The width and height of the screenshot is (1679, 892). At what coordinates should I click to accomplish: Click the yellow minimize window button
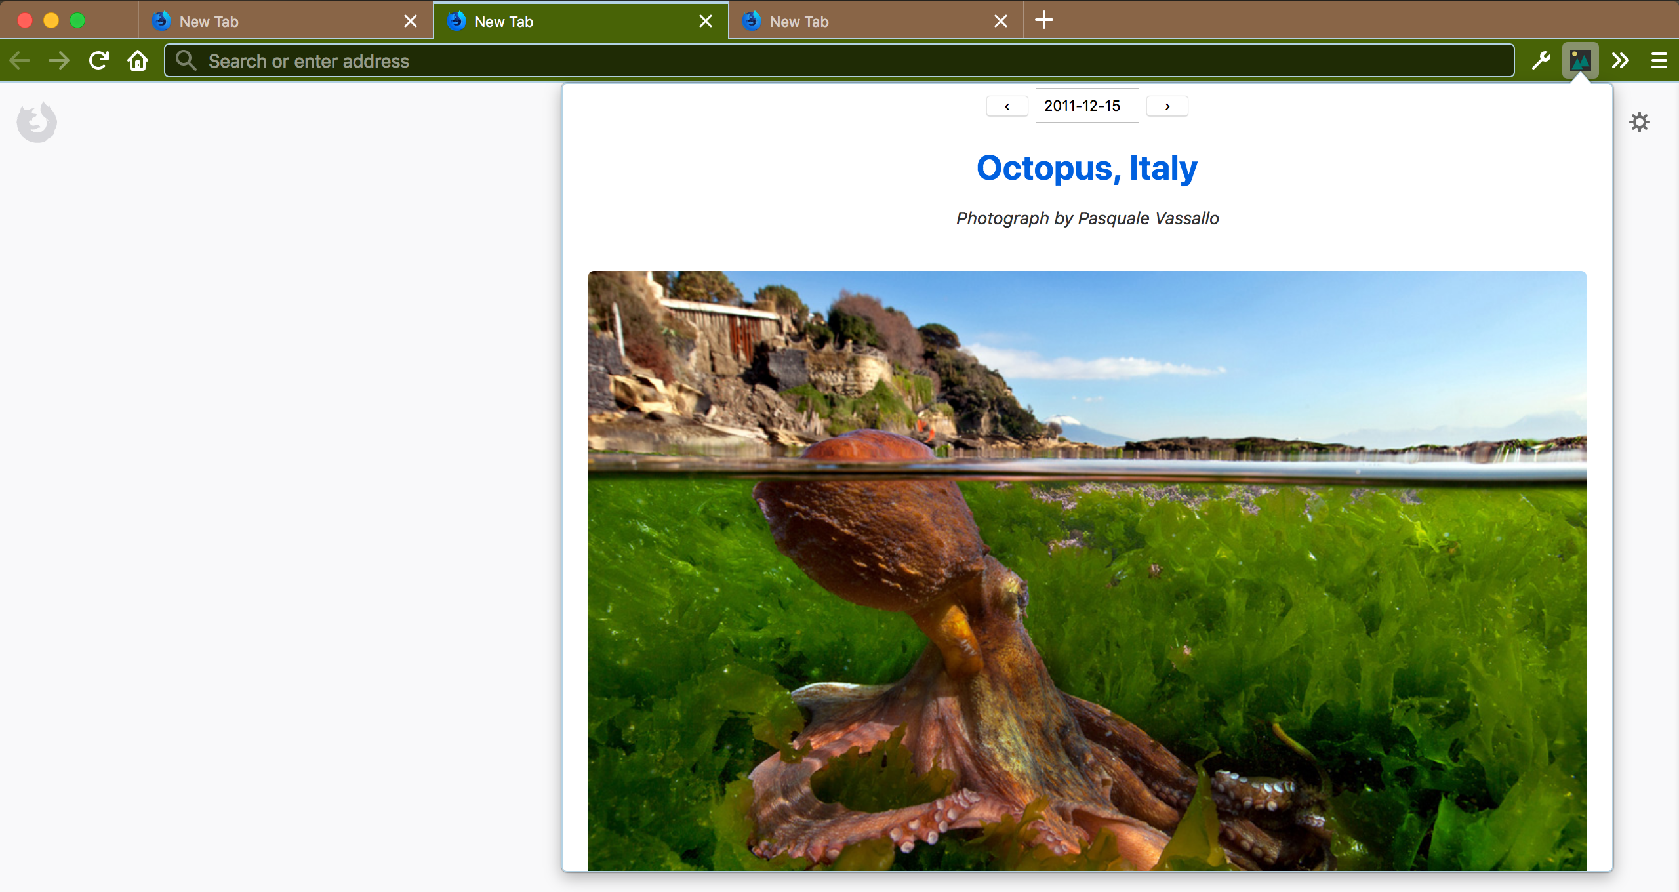(x=51, y=20)
